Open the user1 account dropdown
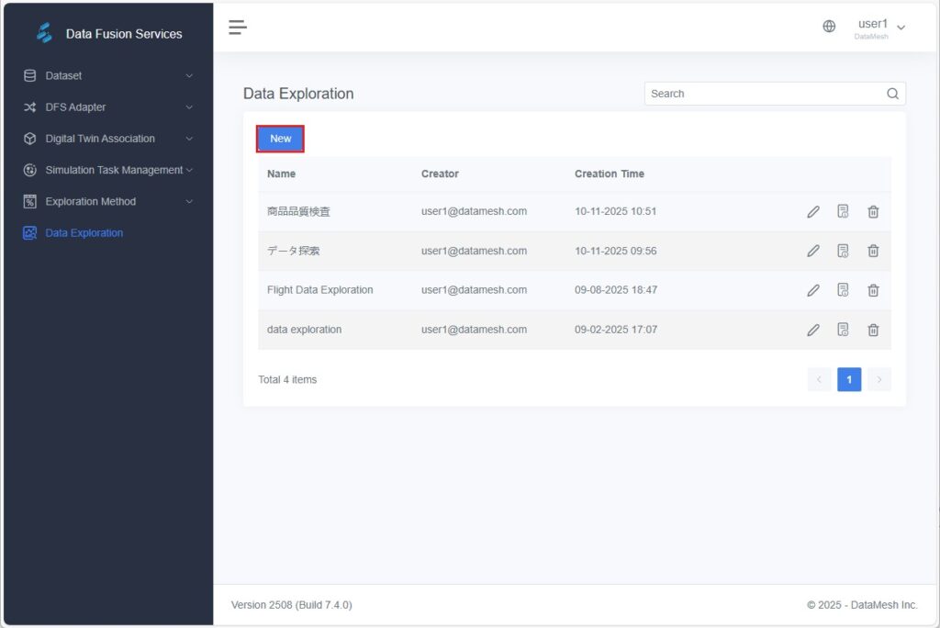This screenshot has height=628, width=940. coord(880,28)
